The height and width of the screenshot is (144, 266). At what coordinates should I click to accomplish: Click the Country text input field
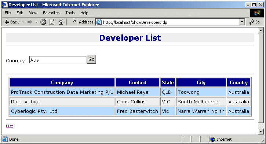[58, 60]
